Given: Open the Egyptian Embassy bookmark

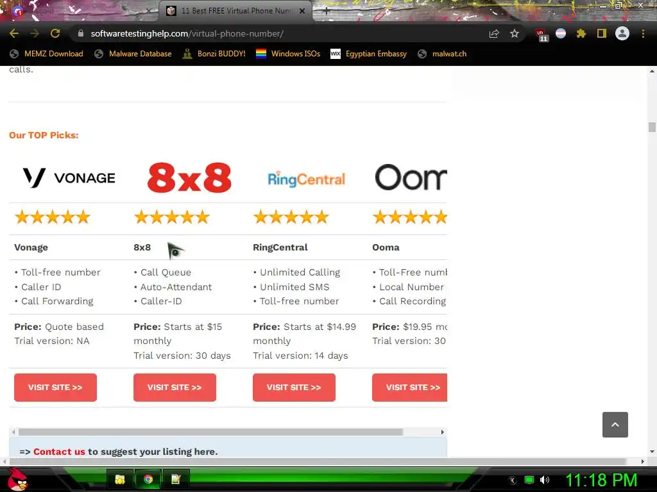Looking at the screenshot, I should coord(369,54).
